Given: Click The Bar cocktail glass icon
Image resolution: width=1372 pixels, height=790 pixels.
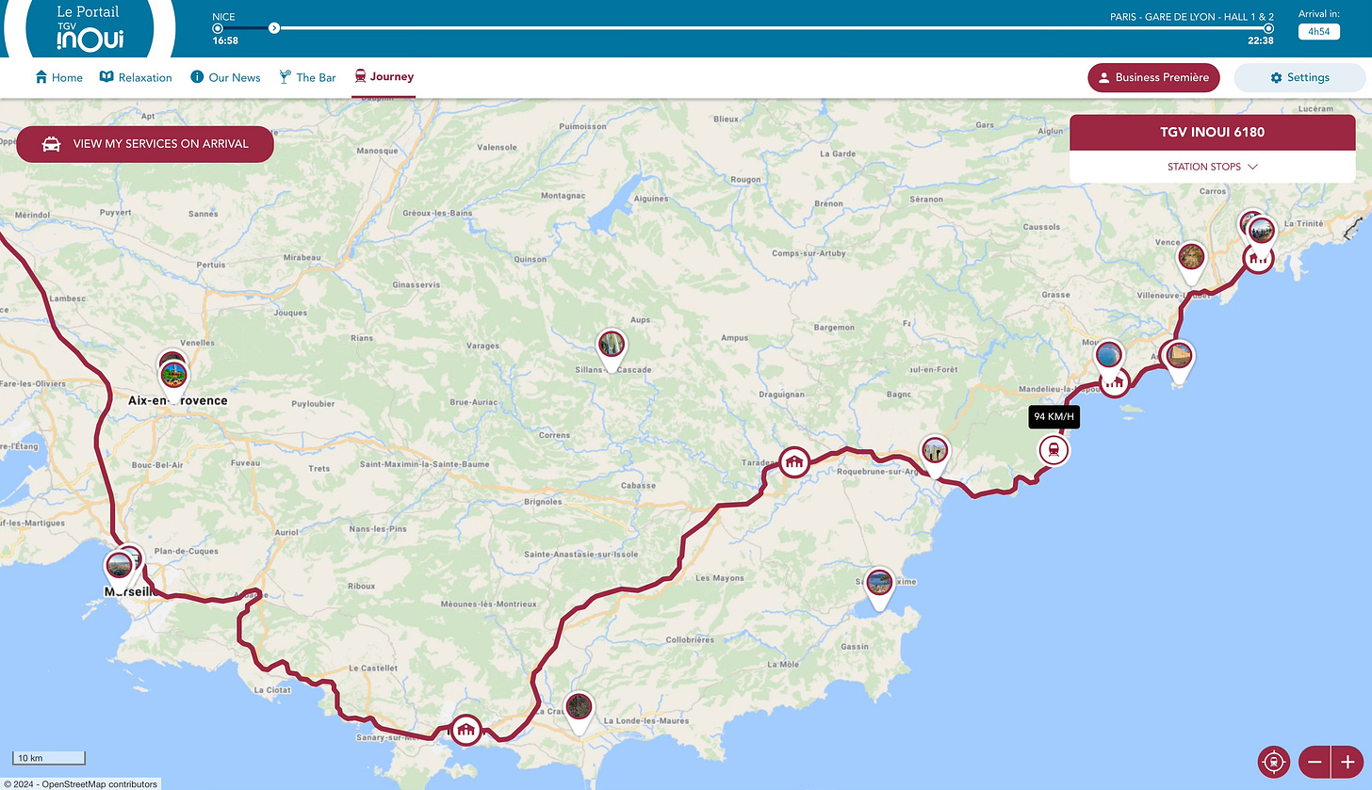Looking at the screenshot, I should coord(285,76).
